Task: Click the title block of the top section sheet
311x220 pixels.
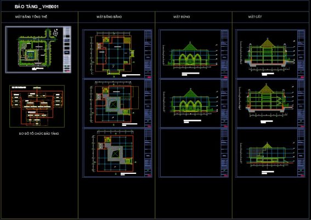Action: pos(301,54)
